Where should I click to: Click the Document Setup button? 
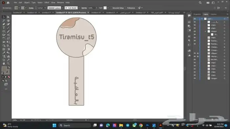pos(118,8)
